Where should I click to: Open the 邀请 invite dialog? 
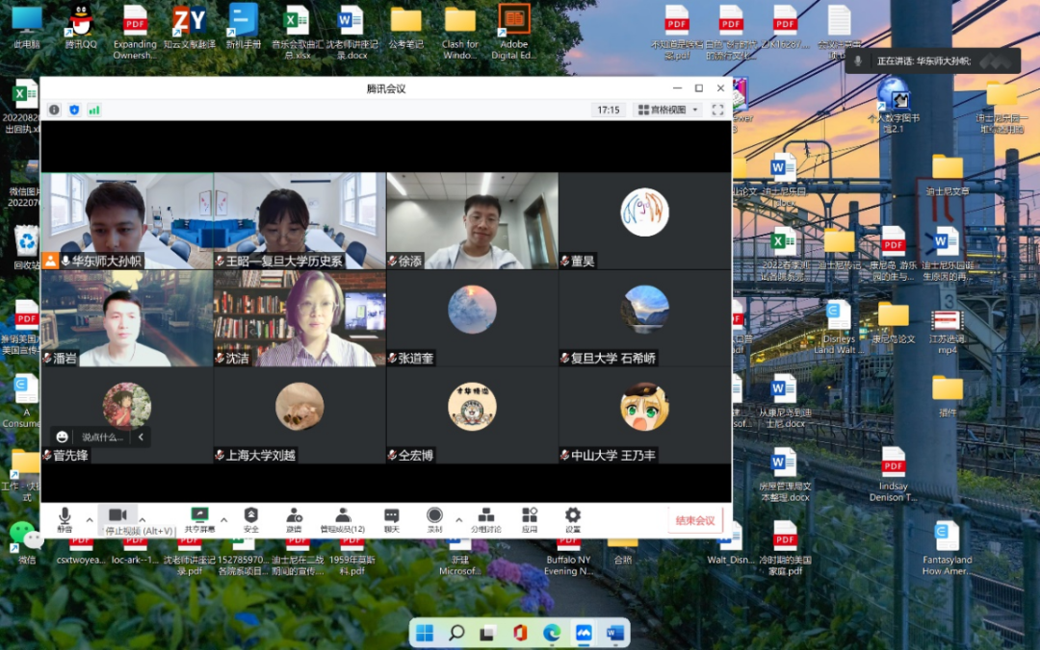(294, 520)
